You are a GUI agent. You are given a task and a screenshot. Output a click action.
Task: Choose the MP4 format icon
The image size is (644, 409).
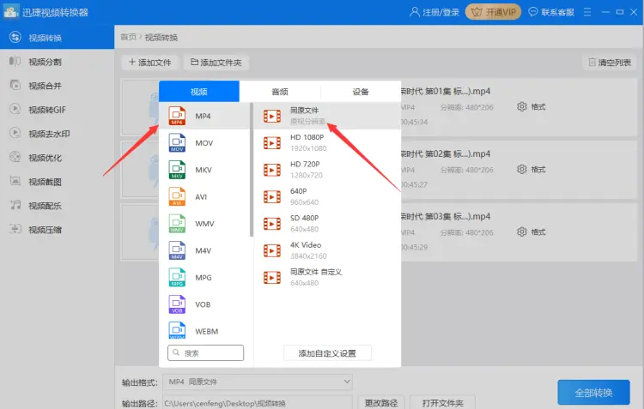[x=177, y=116]
